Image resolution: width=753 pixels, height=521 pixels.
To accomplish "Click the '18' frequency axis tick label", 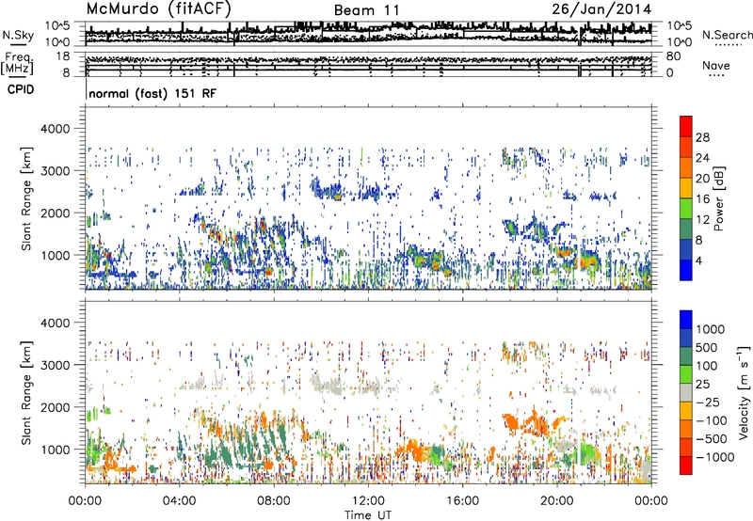I will click(x=63, y=56).
